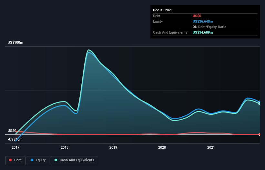Image resolution: width=265 pixels, height=170 pixels.
Task: Select the 2021 x-axis label
Action: pyautogui.click(x=211, y=147)
